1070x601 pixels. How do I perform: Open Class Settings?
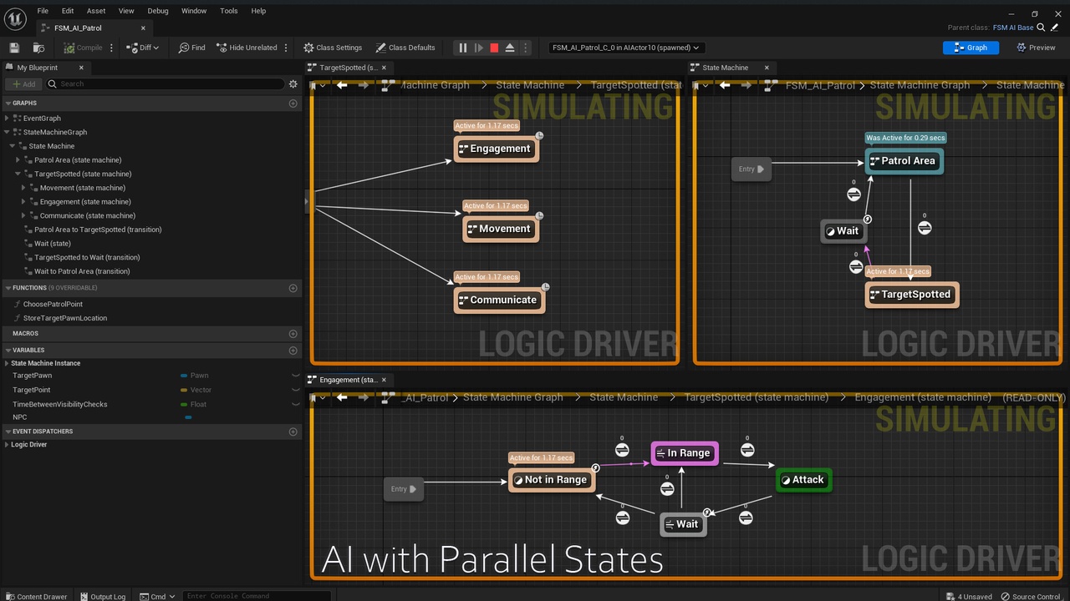click(x=332, y=48)
